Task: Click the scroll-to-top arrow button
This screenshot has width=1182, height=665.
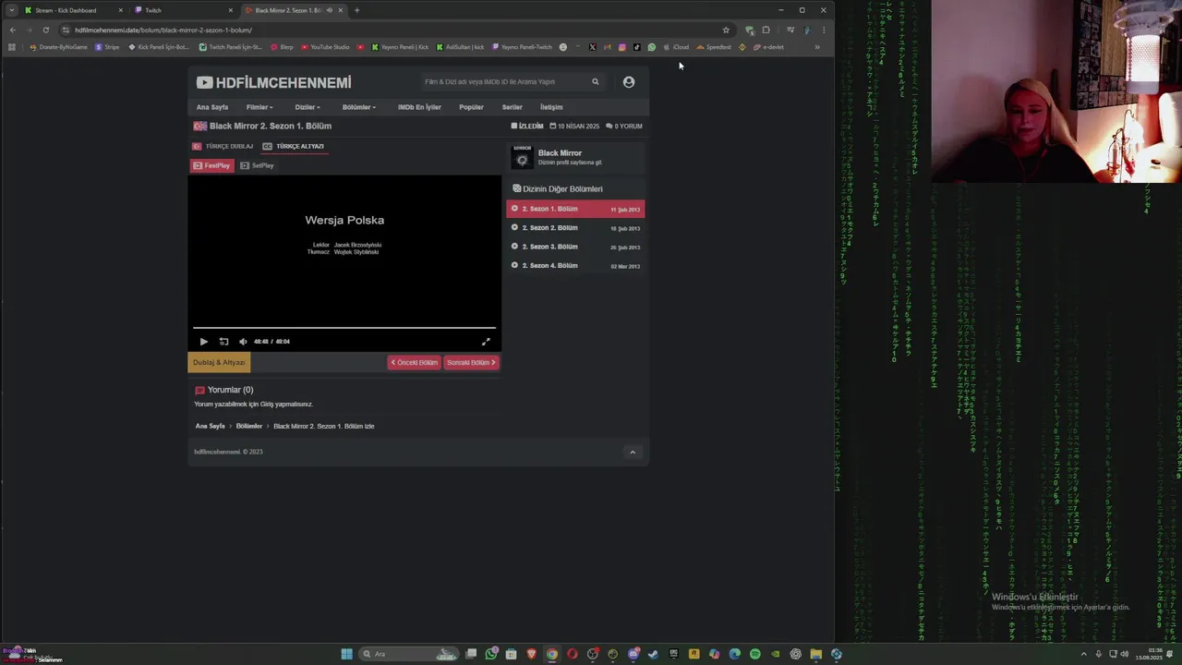Action: click(x=633, y=453)
